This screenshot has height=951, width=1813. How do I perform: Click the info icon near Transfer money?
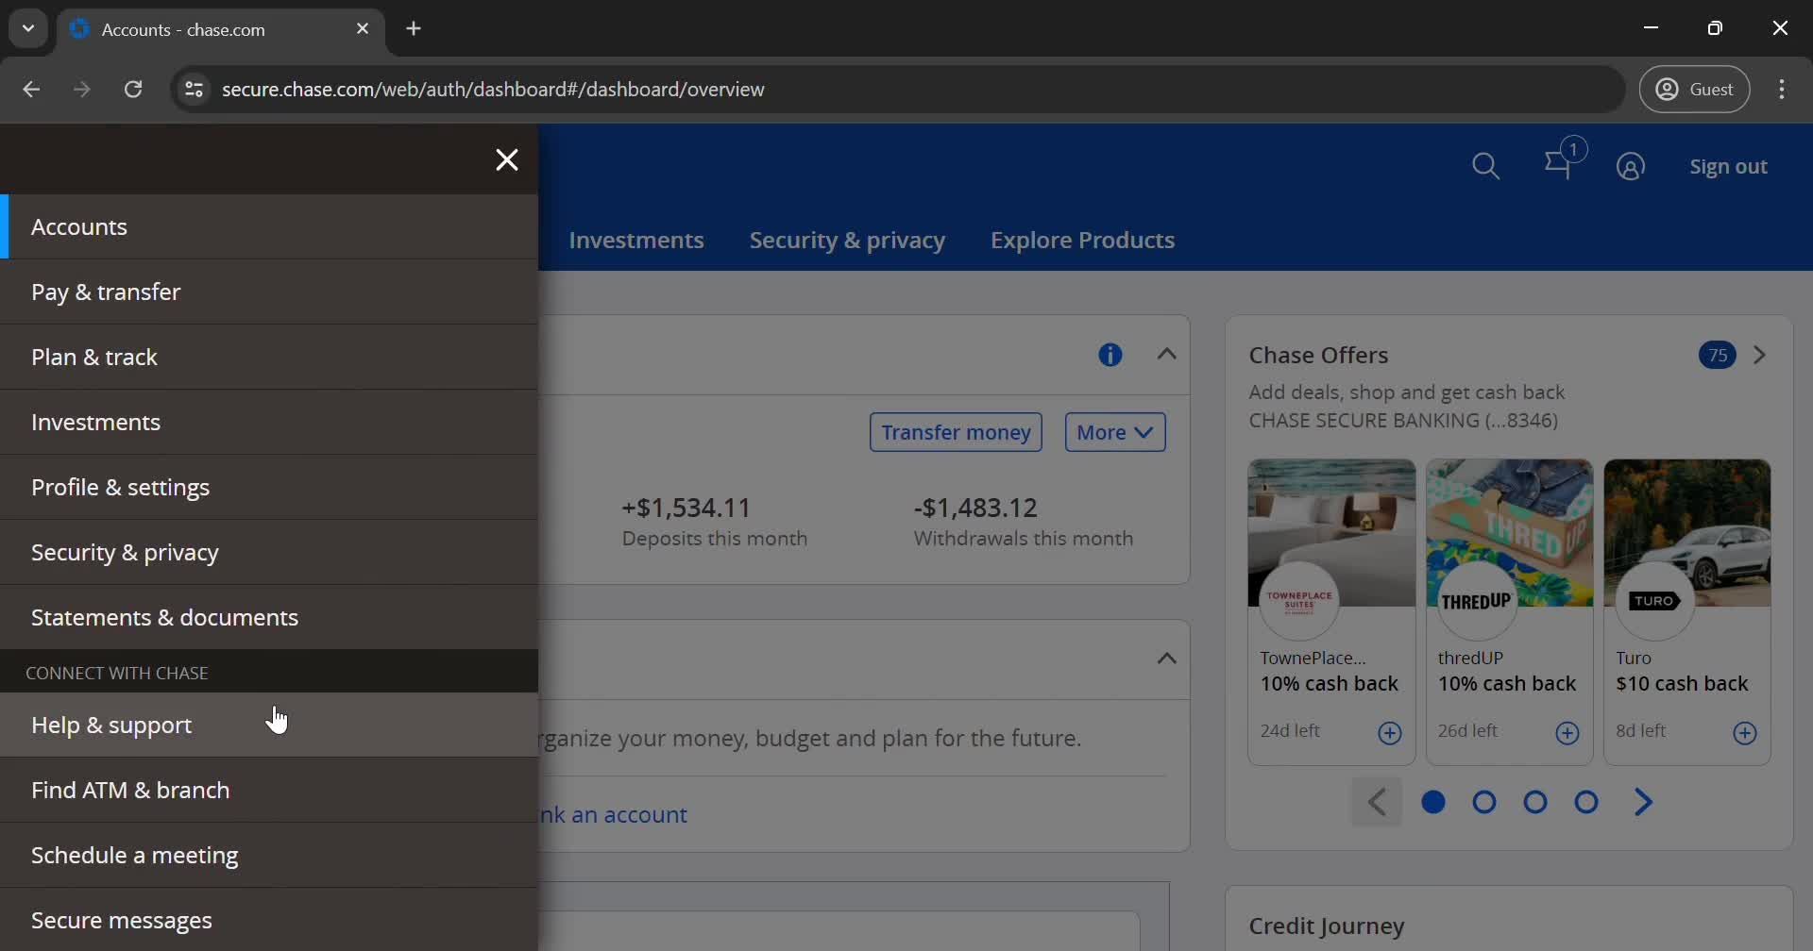pyautogui.click(x=1110, y=354)
